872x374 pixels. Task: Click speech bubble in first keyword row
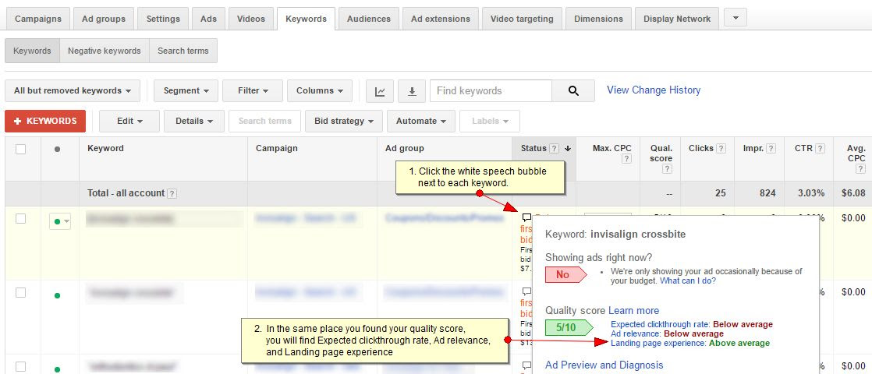click(x=526, y=218)
